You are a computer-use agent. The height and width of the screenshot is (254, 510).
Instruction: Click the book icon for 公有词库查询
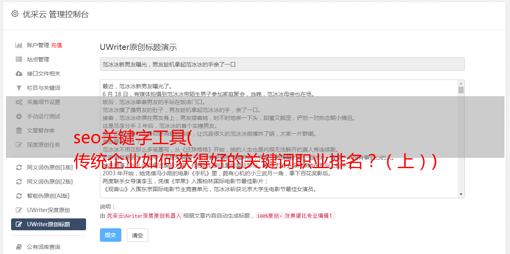point(19,247)
